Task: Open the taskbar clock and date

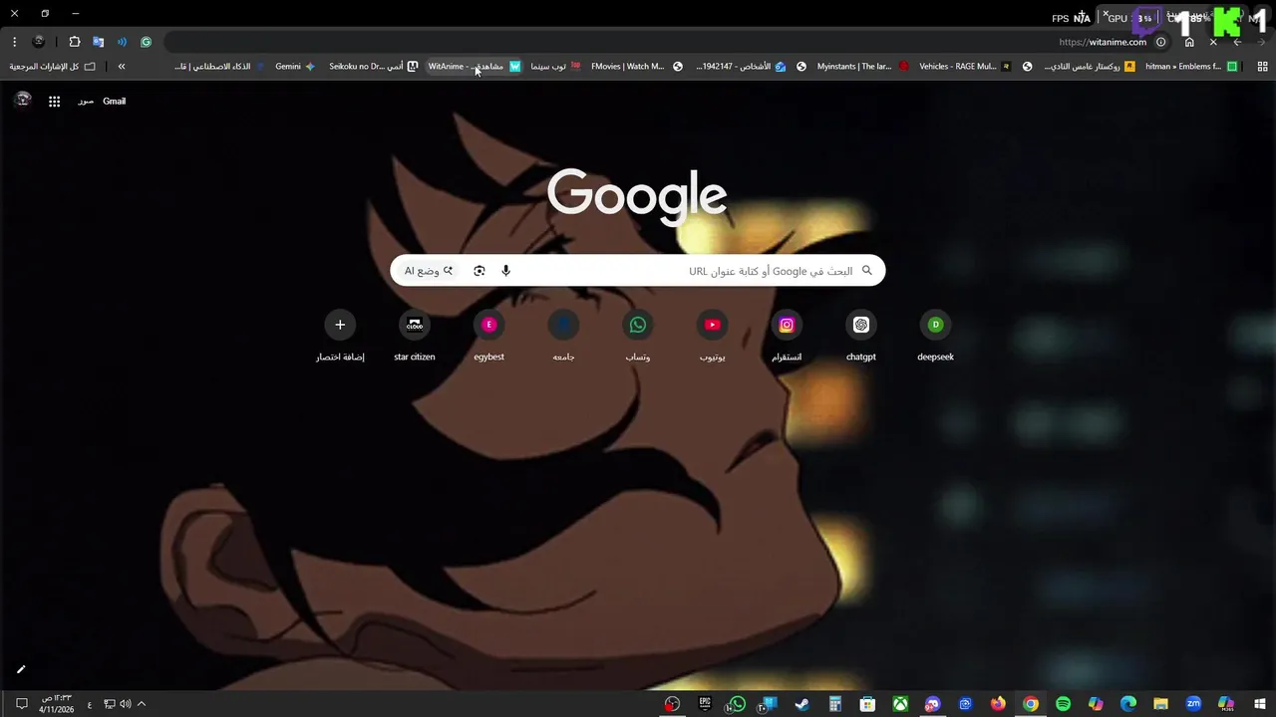Action: click(x=57, y=704)
